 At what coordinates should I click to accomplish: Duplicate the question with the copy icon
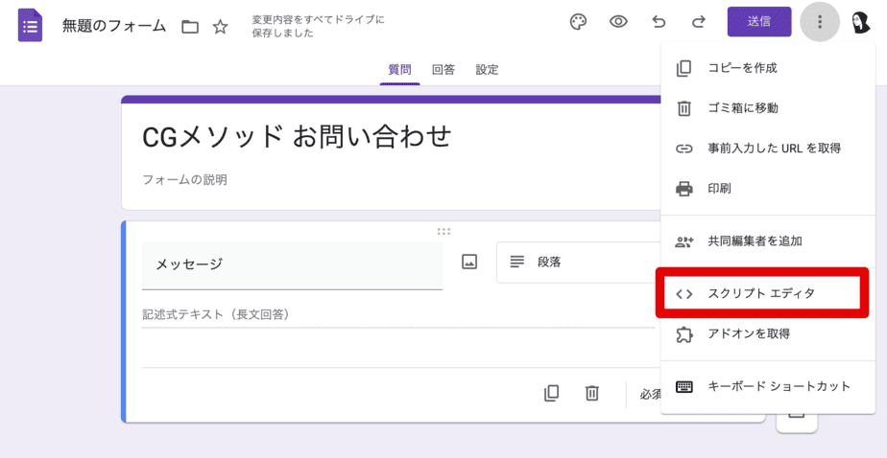click(552, 393)
